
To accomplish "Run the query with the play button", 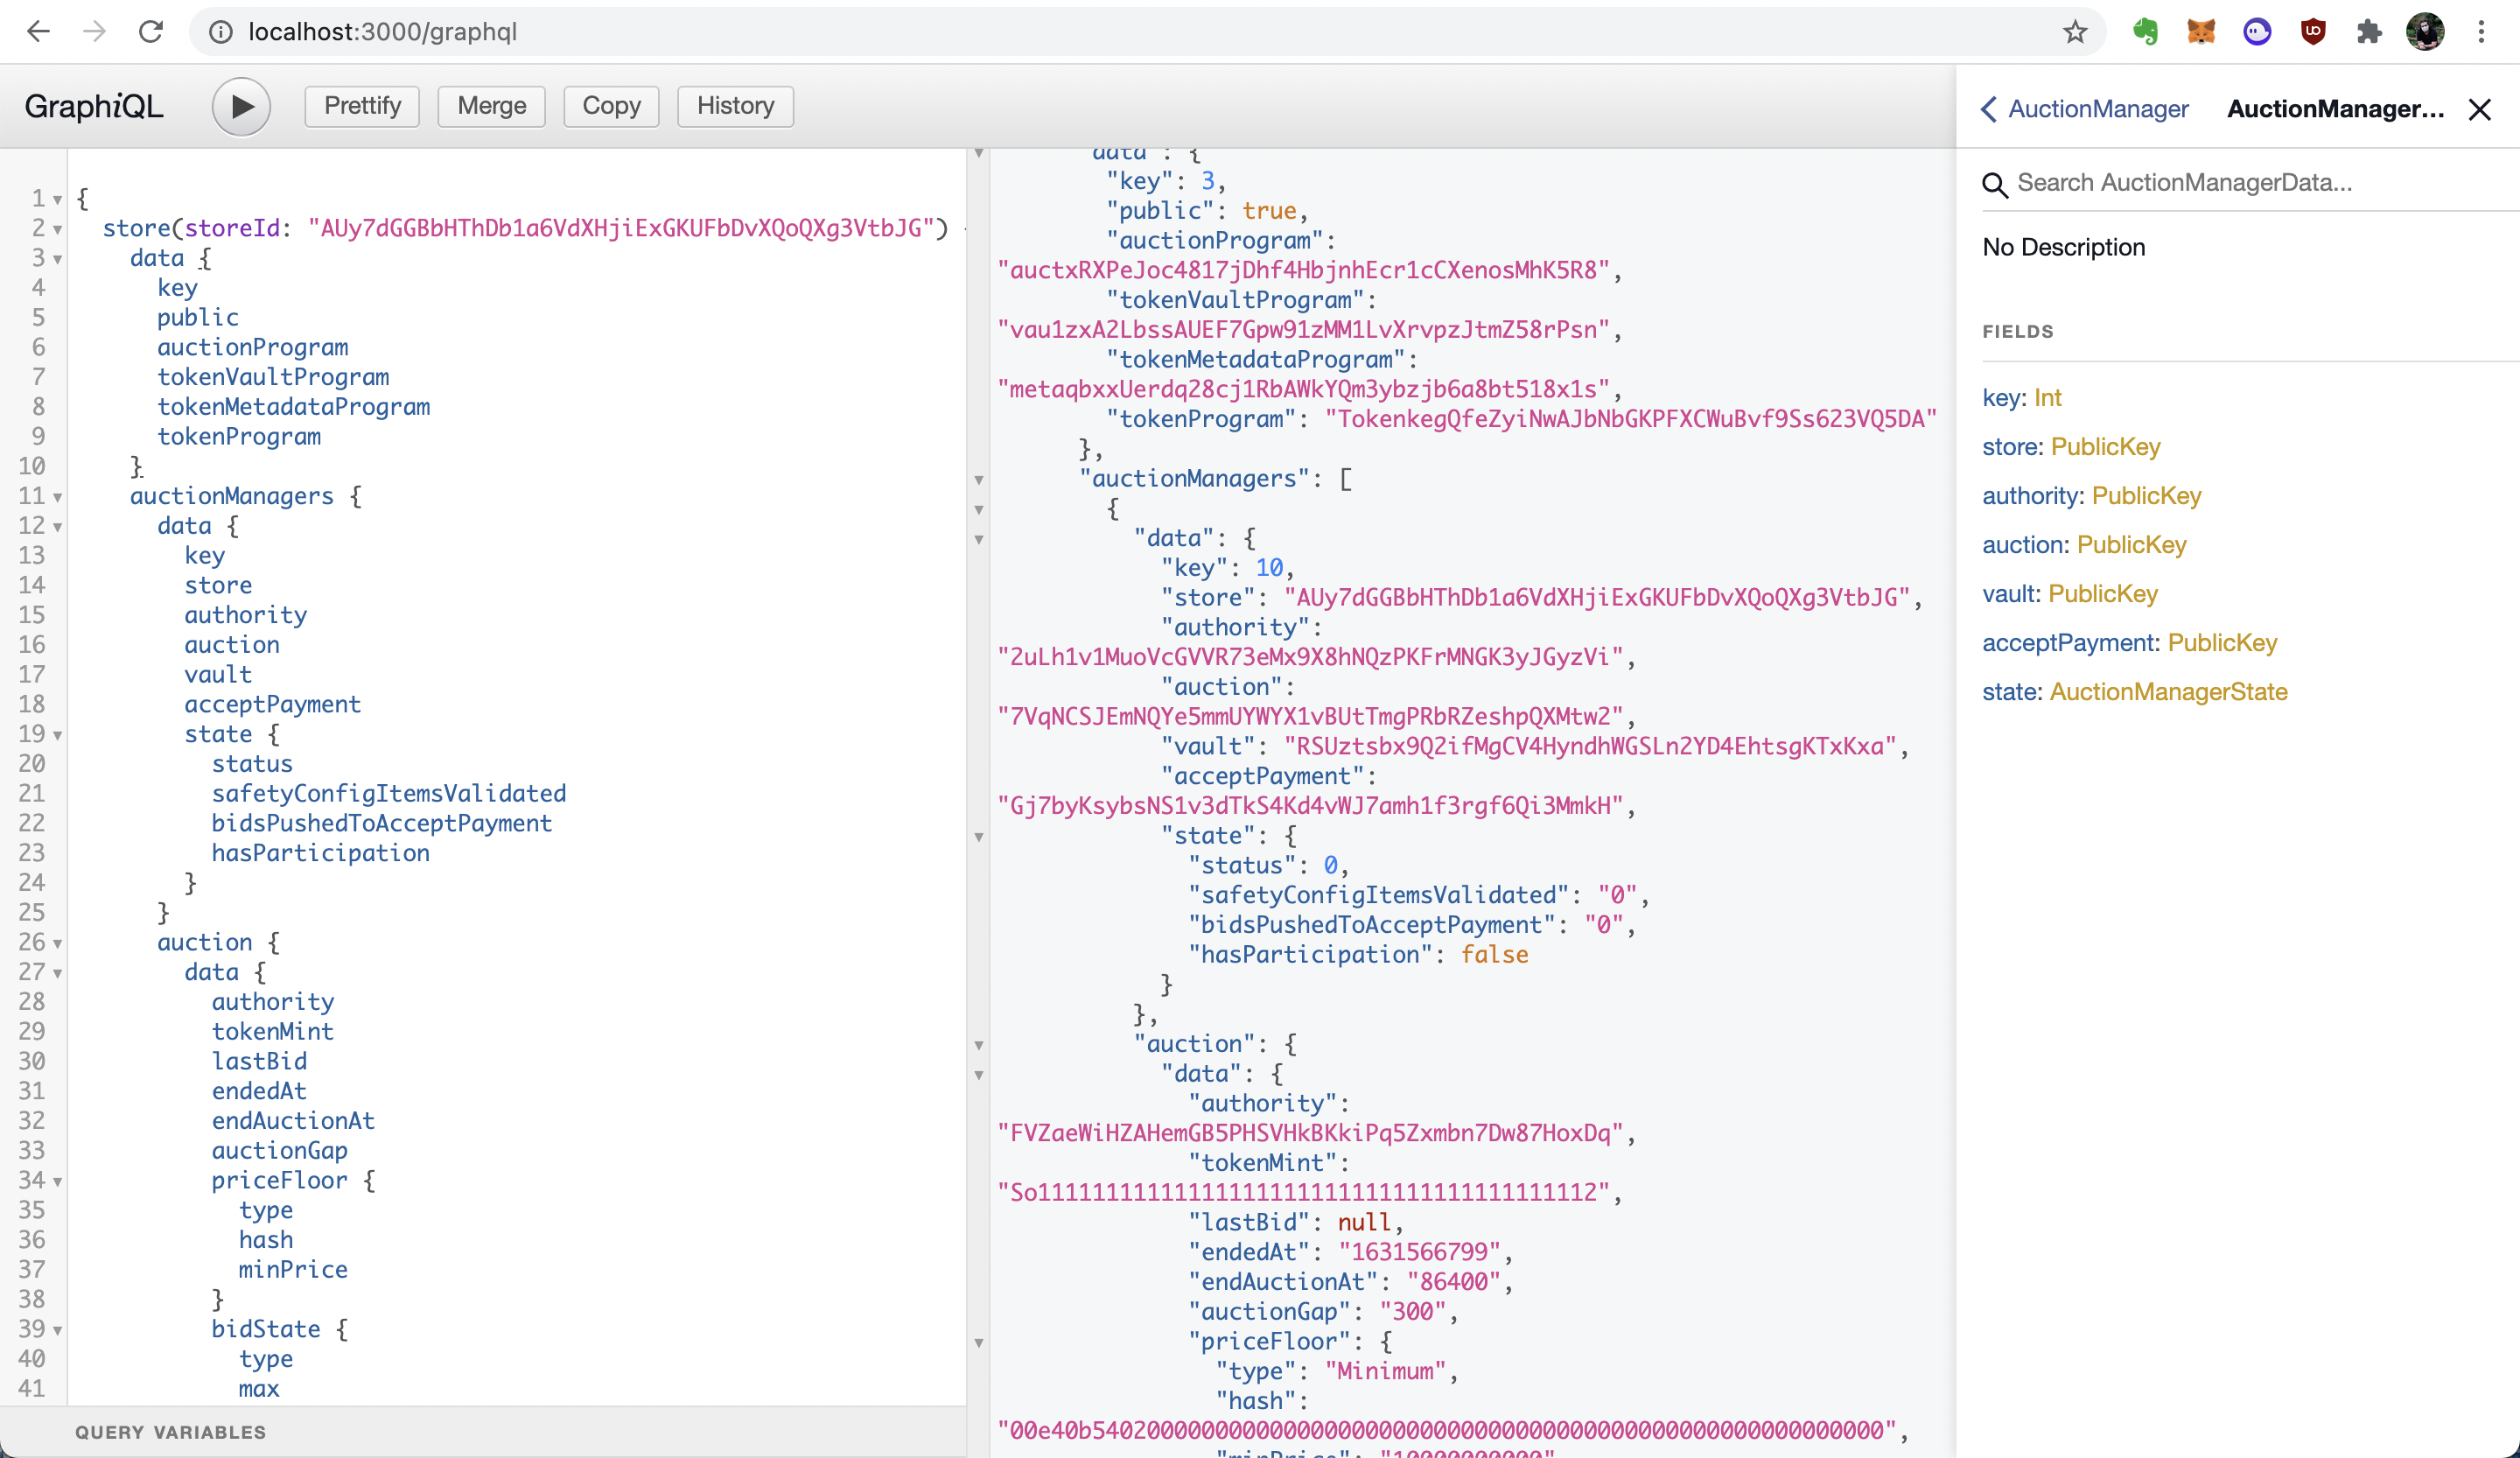I will [241, 106].
